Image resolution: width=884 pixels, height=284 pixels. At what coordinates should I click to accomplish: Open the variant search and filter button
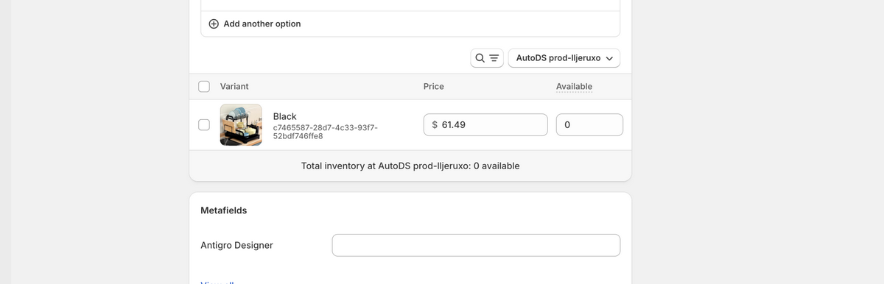[x=487, y=57]
